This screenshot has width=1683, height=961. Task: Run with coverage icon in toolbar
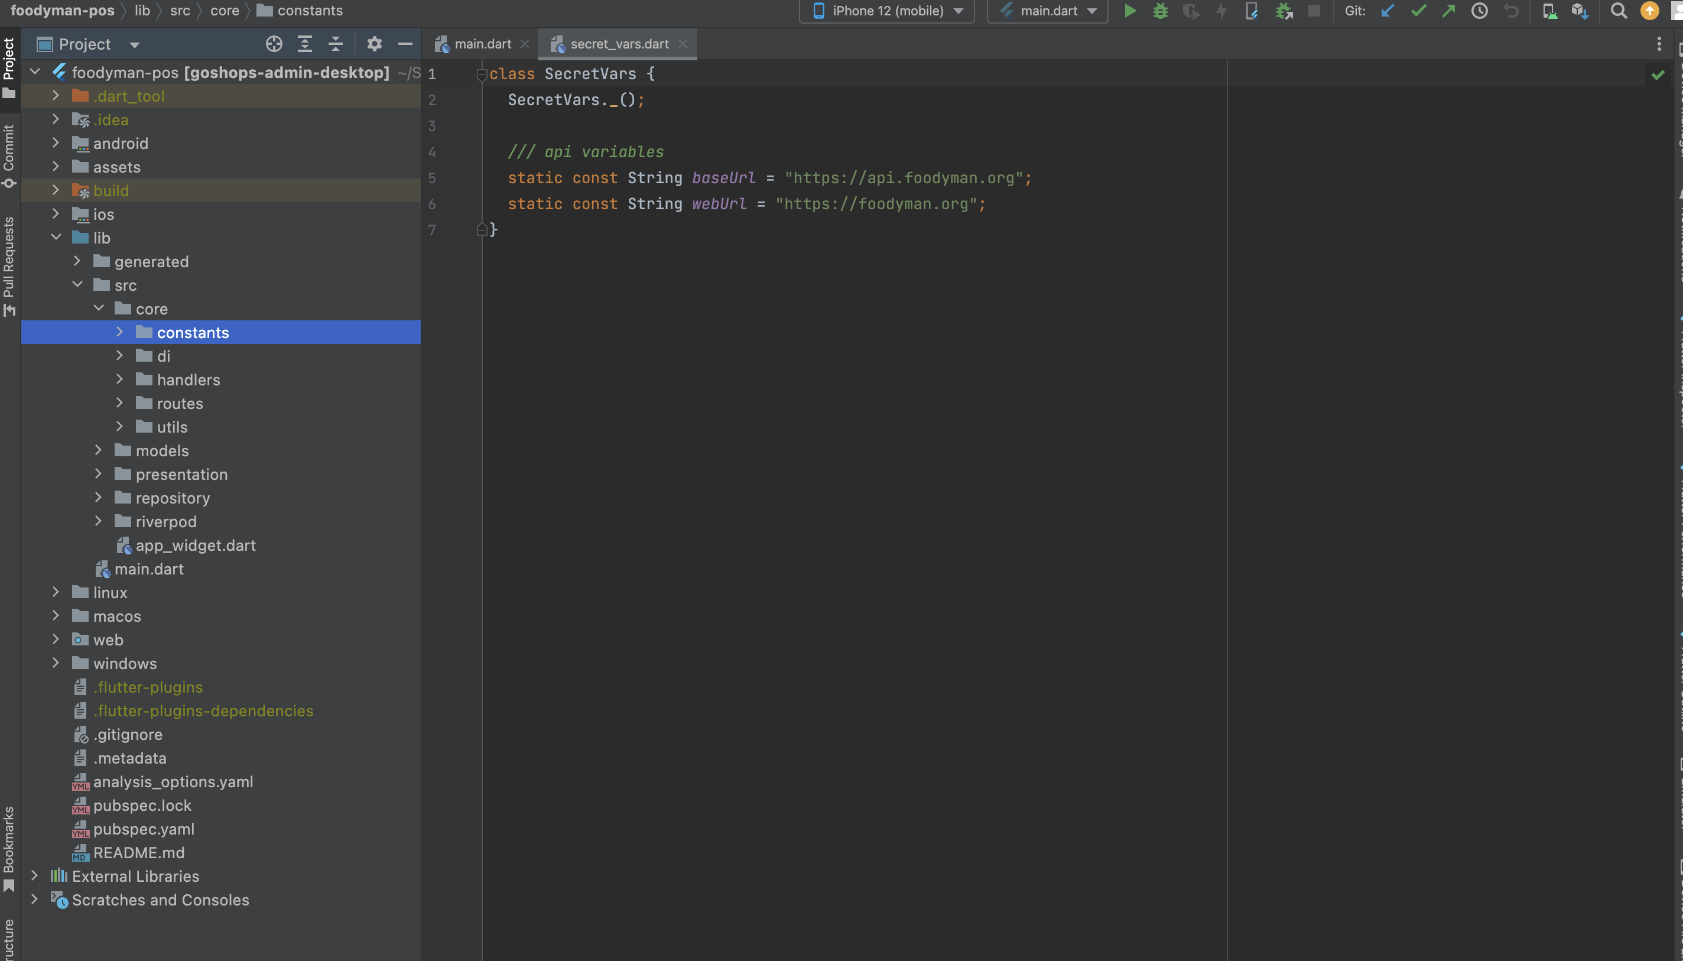point(1191,11)
